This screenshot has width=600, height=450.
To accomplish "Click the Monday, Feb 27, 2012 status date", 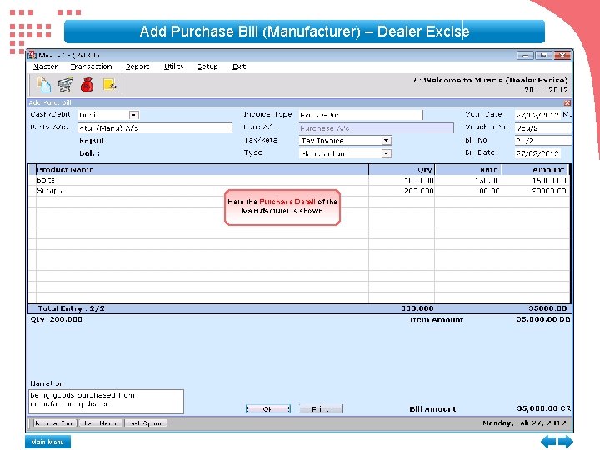I will [x=524, y=422].
